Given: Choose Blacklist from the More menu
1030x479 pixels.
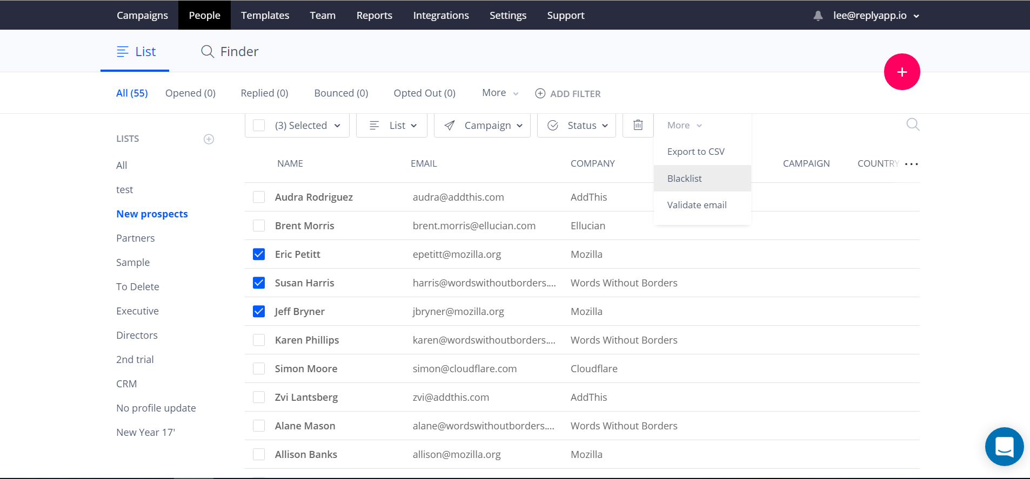Looking at the screenshot, I should (x=685, y=179).
